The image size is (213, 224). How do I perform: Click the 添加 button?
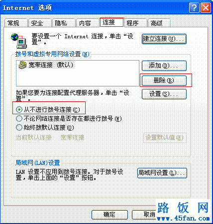(164, 66)
